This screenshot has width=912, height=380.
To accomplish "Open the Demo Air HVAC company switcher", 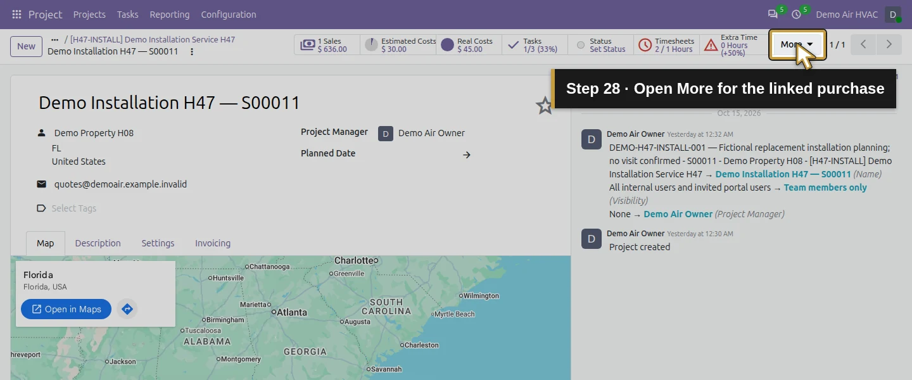I will [846, 14].
